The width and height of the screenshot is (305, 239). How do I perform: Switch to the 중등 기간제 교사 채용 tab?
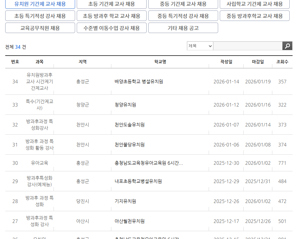coord(183,4)
